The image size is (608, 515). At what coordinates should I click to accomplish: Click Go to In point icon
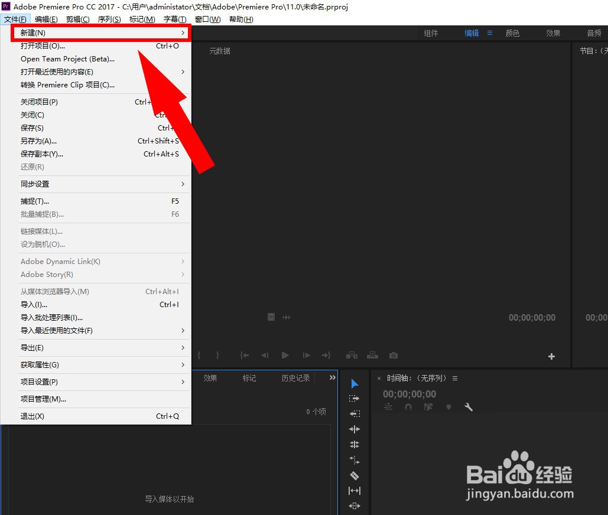[244, 356]
